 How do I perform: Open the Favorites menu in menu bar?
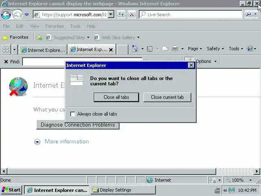pyautogui.click(x=55, y=26)
